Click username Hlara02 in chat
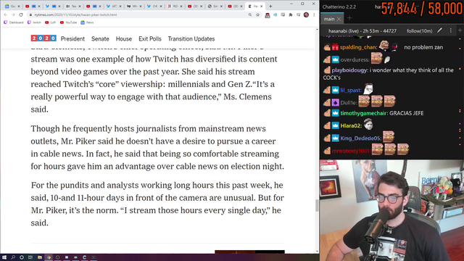 tap(351, 125)
